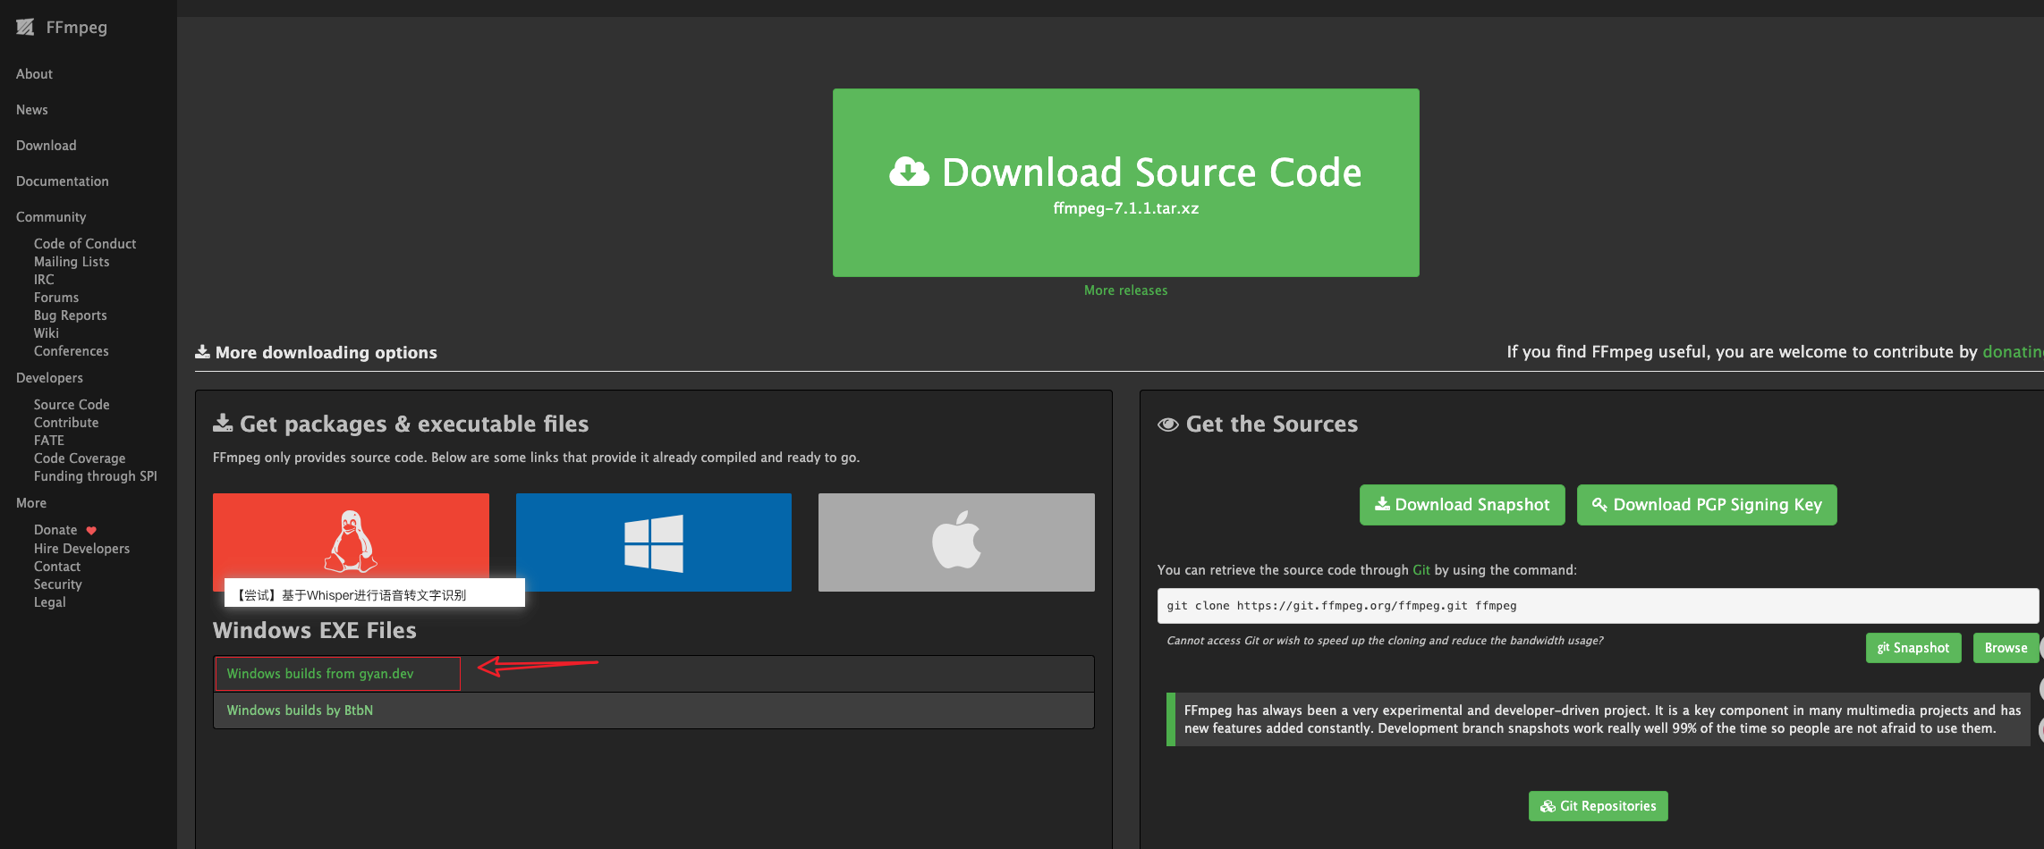Open Contribute link in sidebar
Screen dimensions: 2044x849
pos(66,423)
